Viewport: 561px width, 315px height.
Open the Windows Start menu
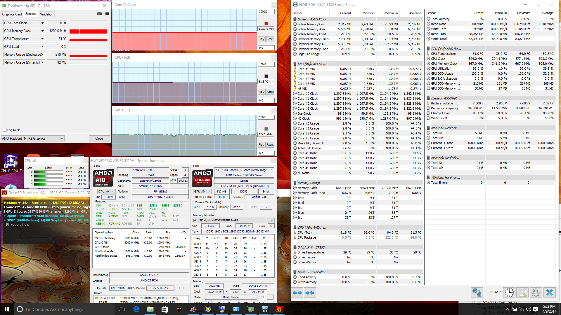click(7, 309)
